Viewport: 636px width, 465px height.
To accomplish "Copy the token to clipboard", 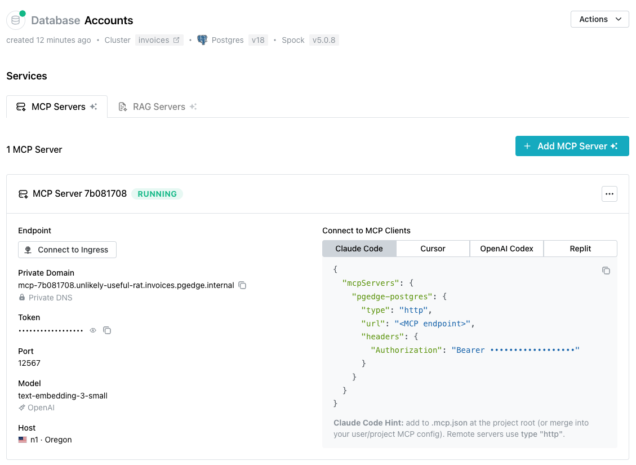I will click(107, 330).
